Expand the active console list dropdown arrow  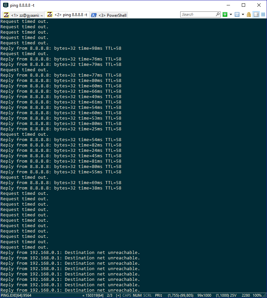[x=243, y=14]
